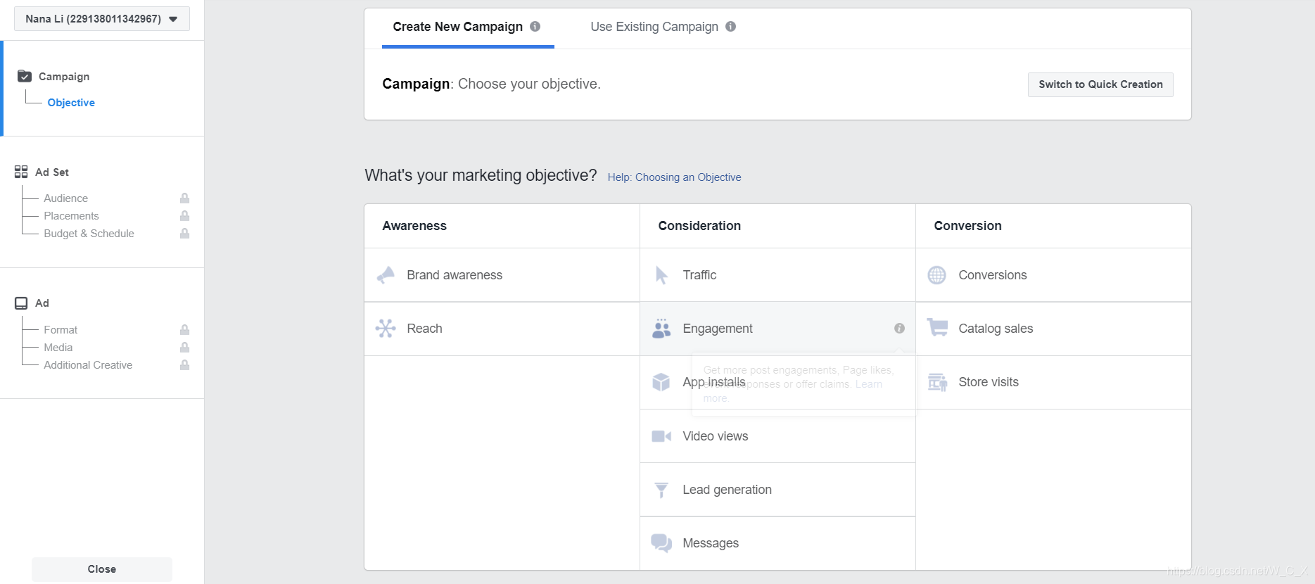Click the info icon in Engagement row
The width and height of the screenshot is (1315, 584).
click(x=899, y=329)
